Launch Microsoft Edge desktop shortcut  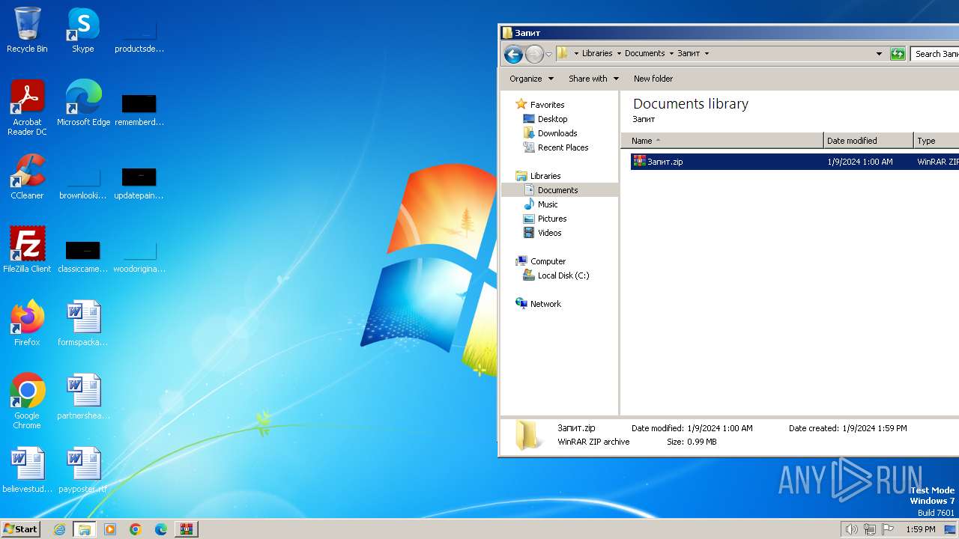pyautogui.click(x=83, y=103)
